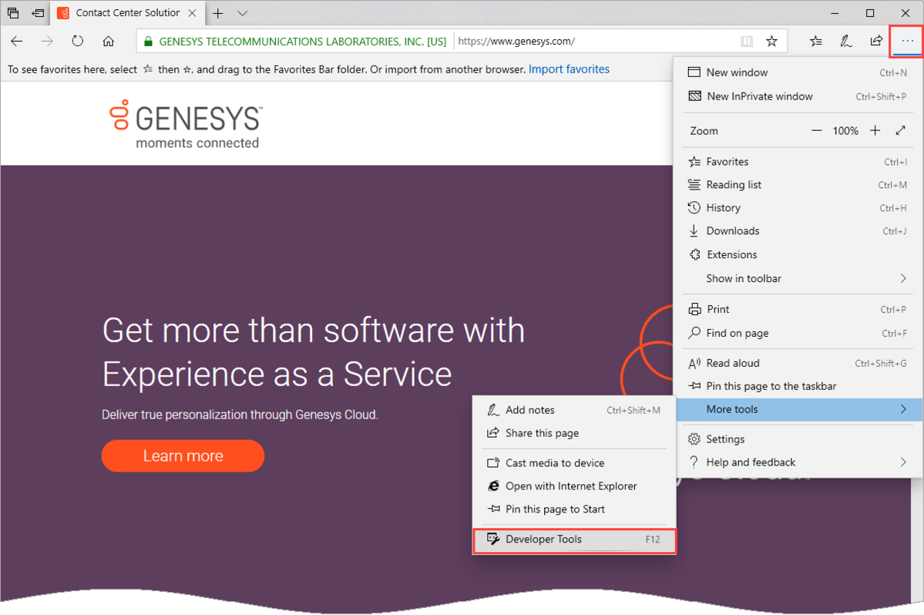
Task: Choose New InPrivate window
Action: 798,96
